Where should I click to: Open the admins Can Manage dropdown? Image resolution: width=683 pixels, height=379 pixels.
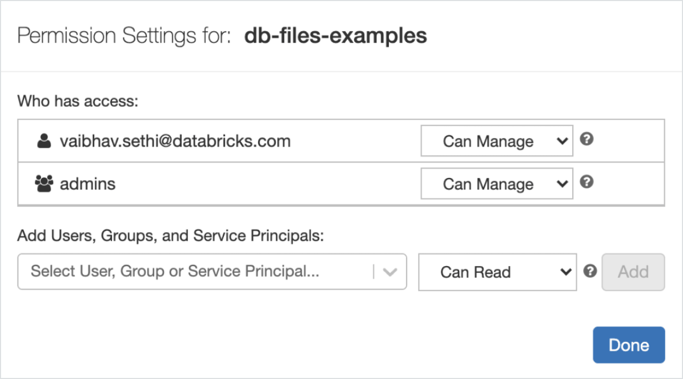tap(496, 183)
